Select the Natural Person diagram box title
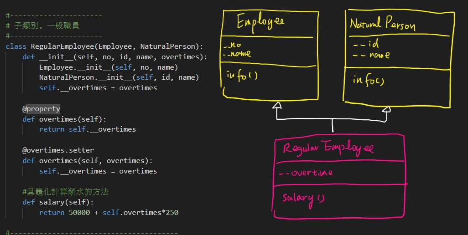 point(382,23)
